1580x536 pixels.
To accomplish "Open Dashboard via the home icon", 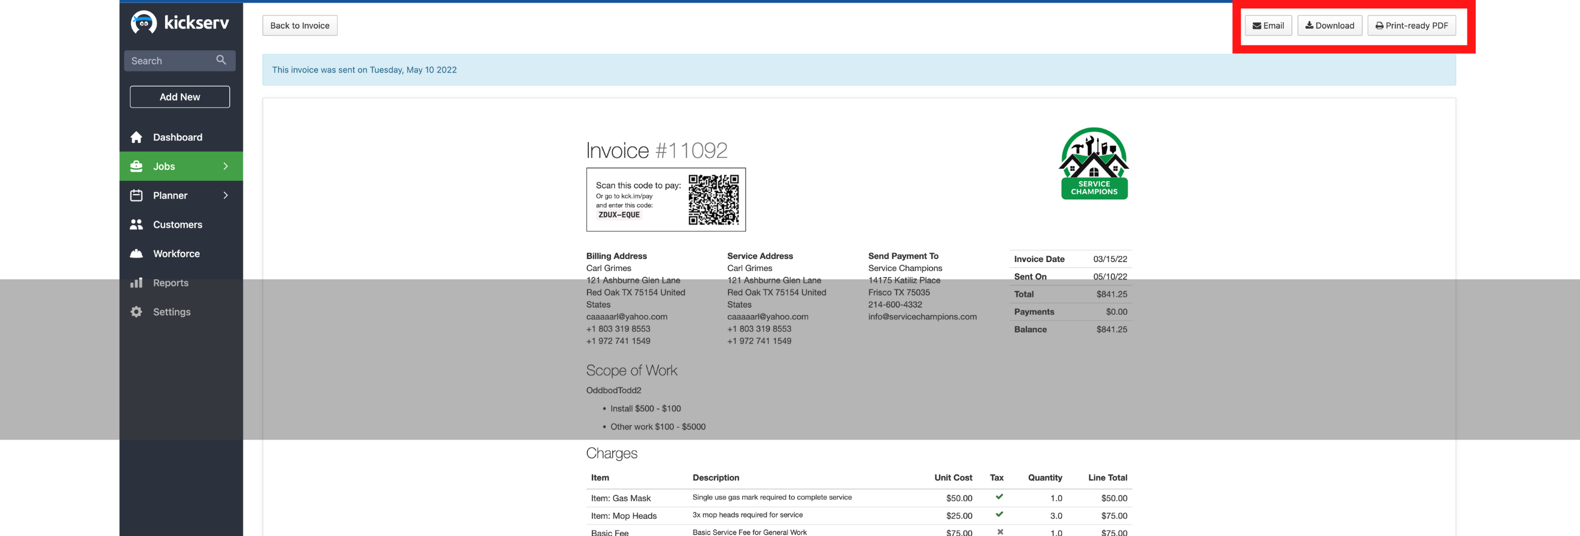I will [136, 138].
